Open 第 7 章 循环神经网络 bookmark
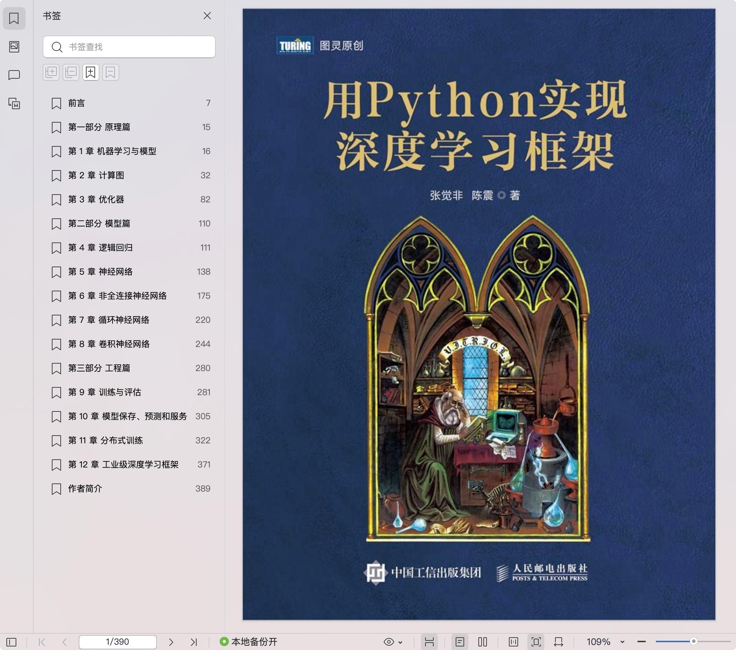 click(129, 320)
